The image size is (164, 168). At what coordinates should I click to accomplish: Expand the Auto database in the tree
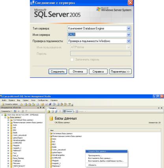point(8,125)
